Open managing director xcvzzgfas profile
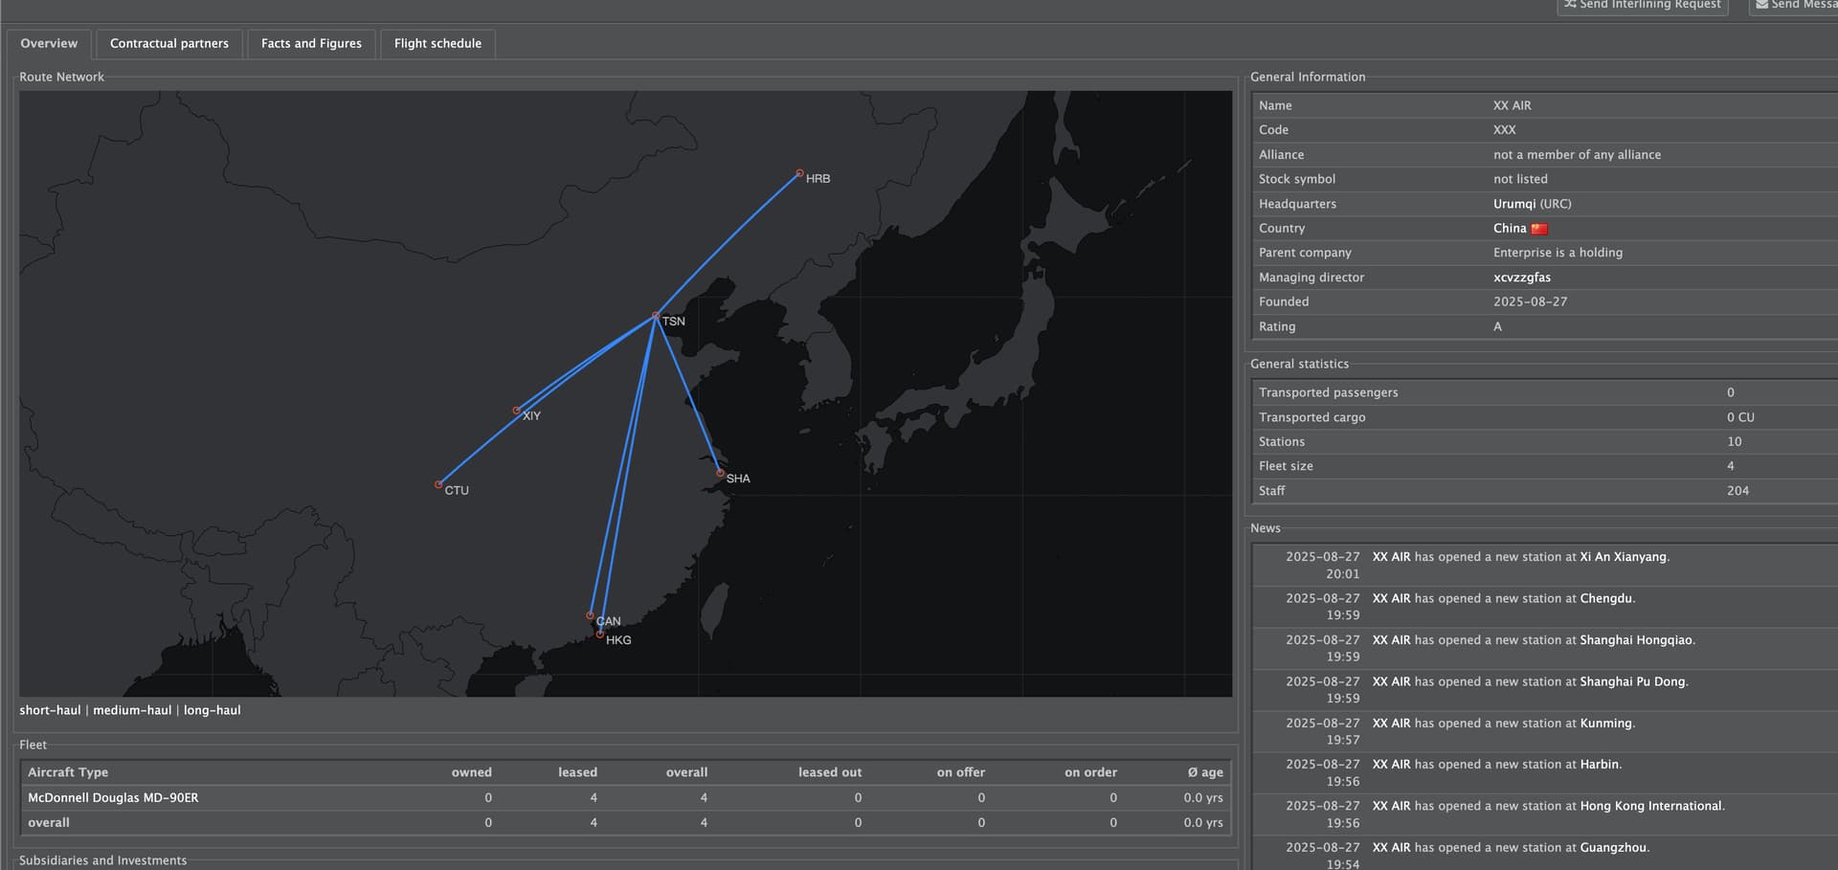 click(x=1522, y=278)
